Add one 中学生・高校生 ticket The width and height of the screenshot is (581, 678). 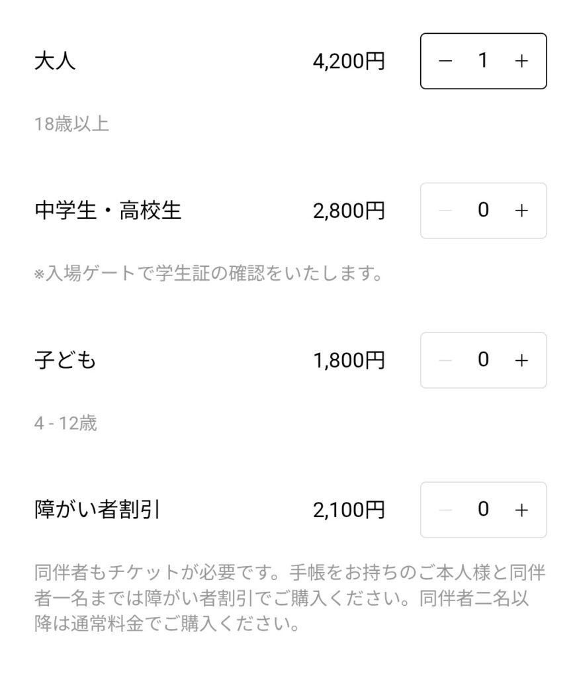[x=521, y=211]
